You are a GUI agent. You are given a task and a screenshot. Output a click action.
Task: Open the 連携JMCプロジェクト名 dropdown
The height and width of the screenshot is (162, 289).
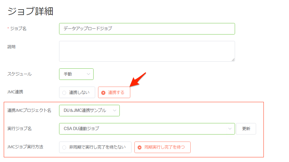tap(89, 110)
